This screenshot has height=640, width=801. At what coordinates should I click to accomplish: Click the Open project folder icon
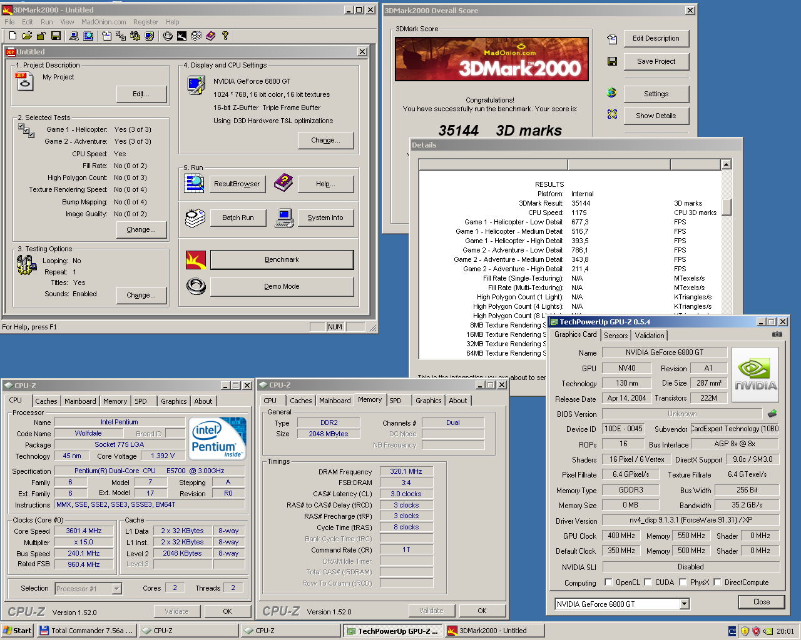27,36
